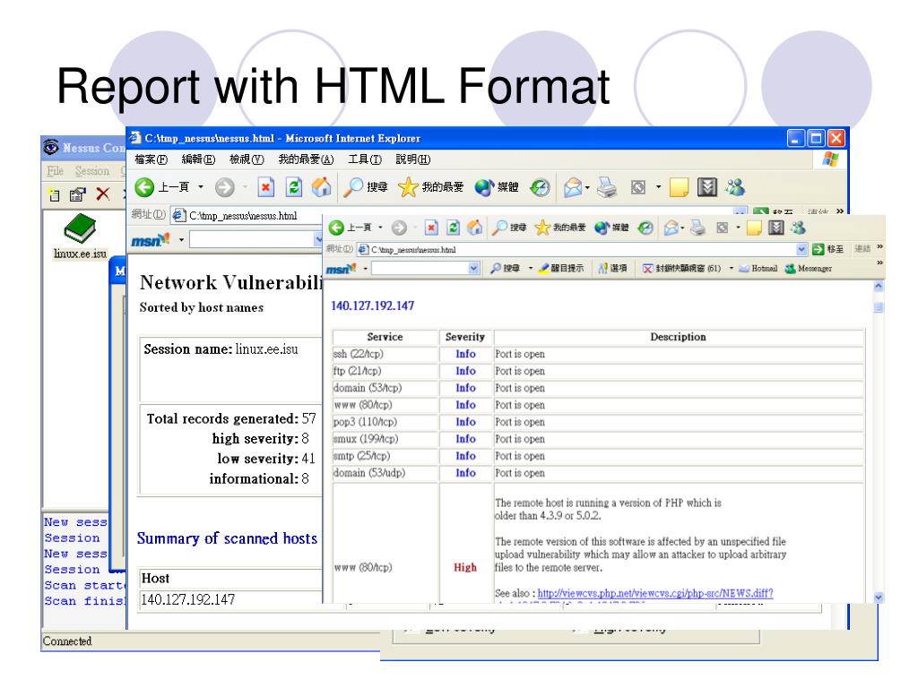The height and width of the screenshot is (688, 918).
Task: Expand msn logo dropdown in front IE window
Action: (366, 269)
